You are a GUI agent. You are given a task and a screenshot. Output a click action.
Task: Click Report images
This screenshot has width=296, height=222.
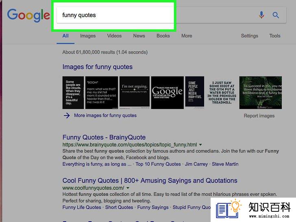259,116
